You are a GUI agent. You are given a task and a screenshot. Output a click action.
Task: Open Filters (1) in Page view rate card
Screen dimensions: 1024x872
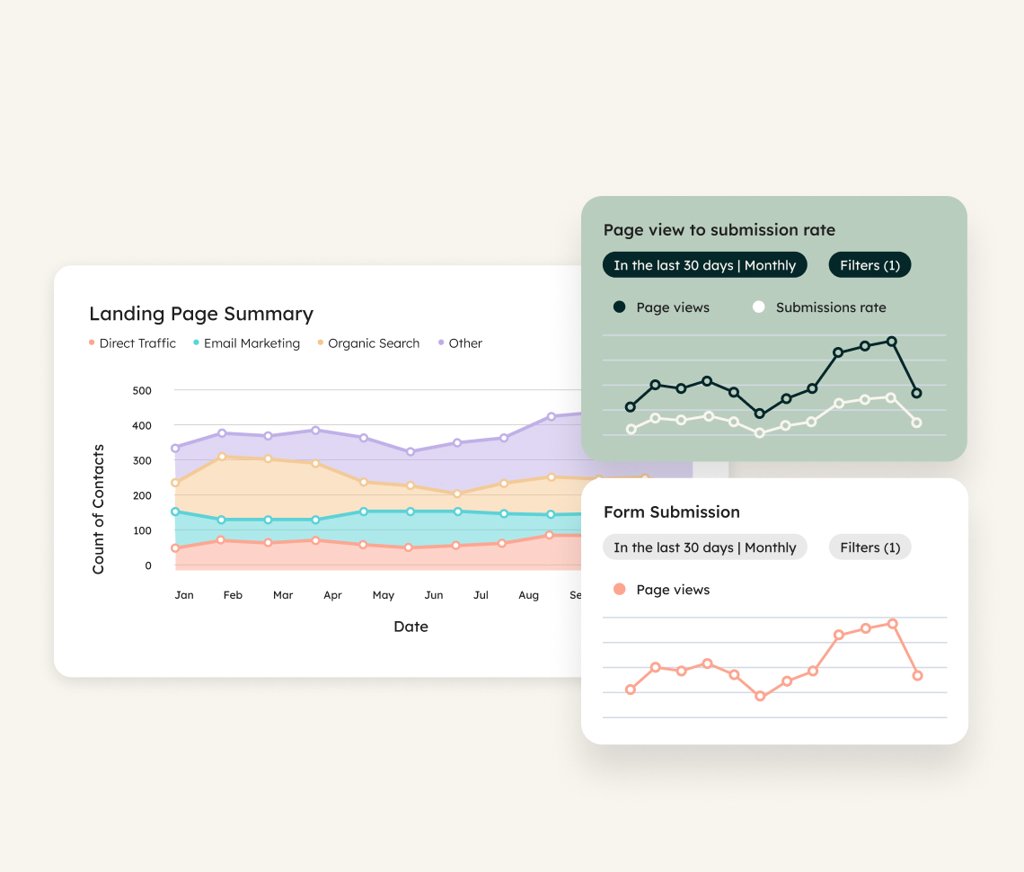(x=870, y=265)
